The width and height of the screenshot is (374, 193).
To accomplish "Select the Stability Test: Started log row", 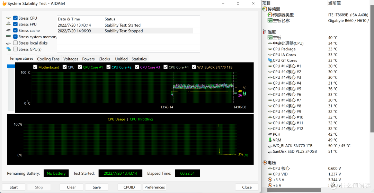I will tap(125, 25).
